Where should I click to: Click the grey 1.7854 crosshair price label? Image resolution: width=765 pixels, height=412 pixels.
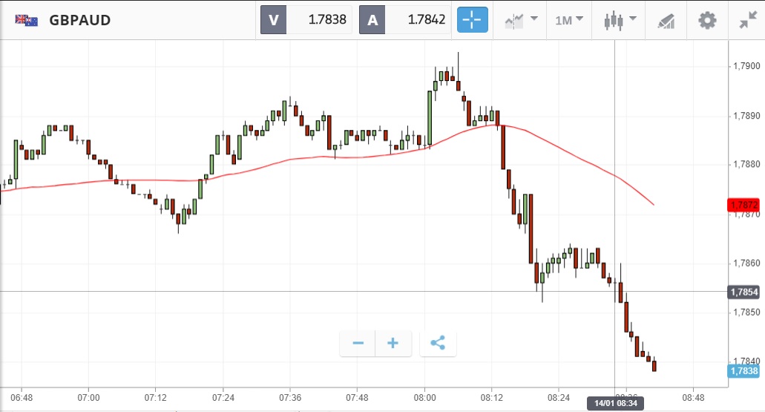[744, 292]
